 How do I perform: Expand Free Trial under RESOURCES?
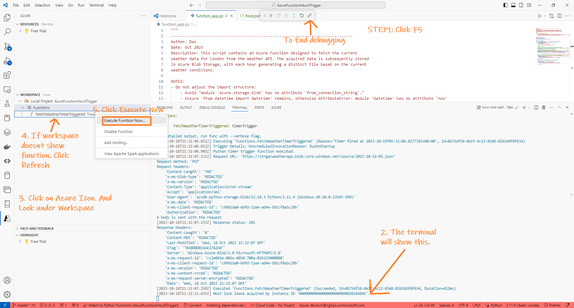coord(20,31)
